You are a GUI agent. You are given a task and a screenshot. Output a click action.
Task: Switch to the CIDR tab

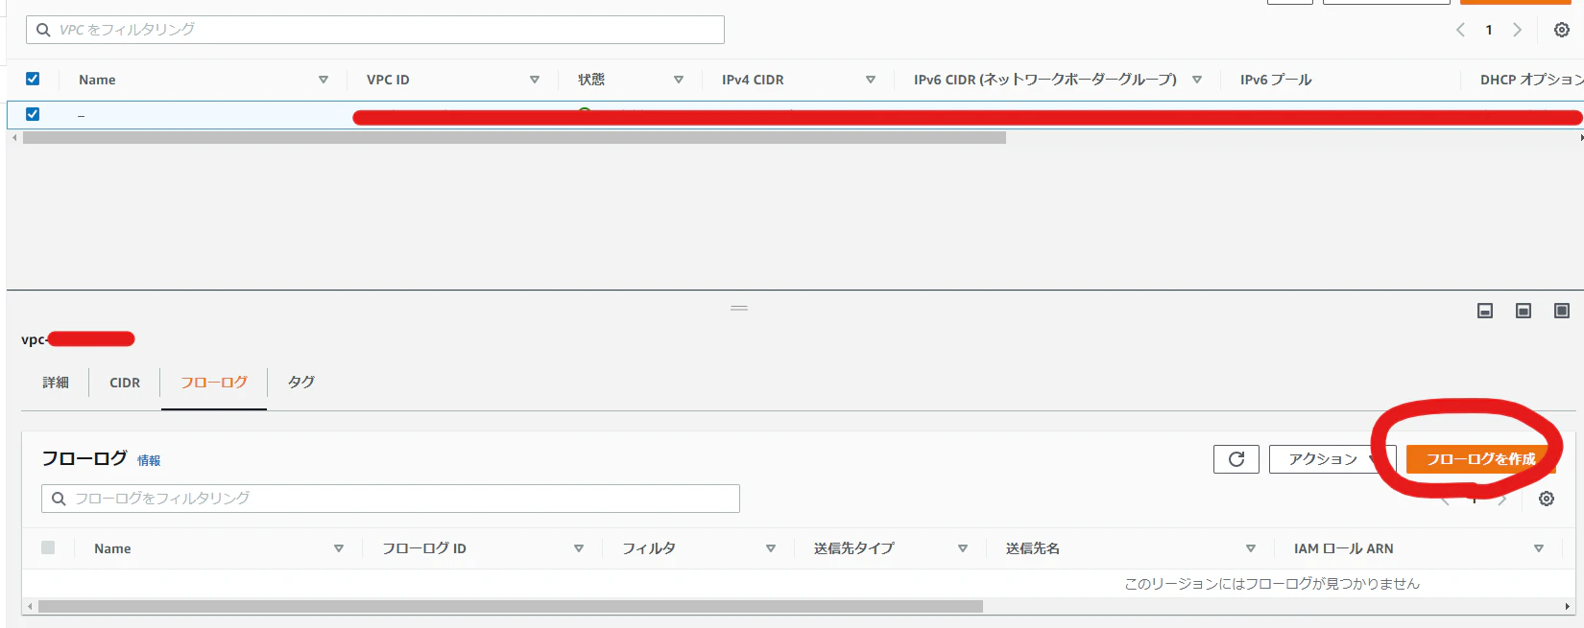click(x=125, y=383)
